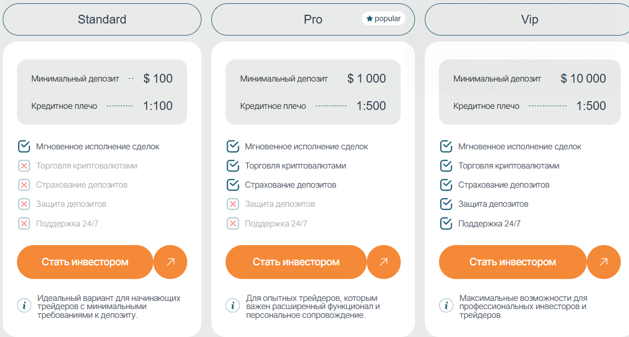This screenshot has width=629, height=337.
Task: Click arrow icon button in Pro plan
Action: pyautogui.click(x=384, y=262)
